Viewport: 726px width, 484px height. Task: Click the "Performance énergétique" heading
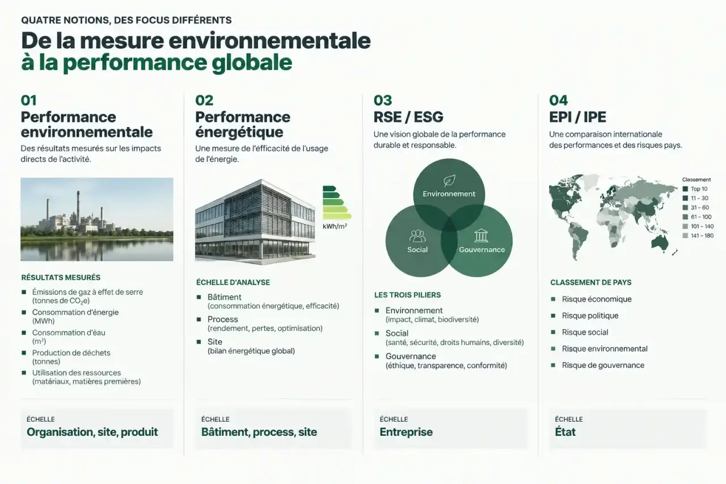[x=243, y=125]
